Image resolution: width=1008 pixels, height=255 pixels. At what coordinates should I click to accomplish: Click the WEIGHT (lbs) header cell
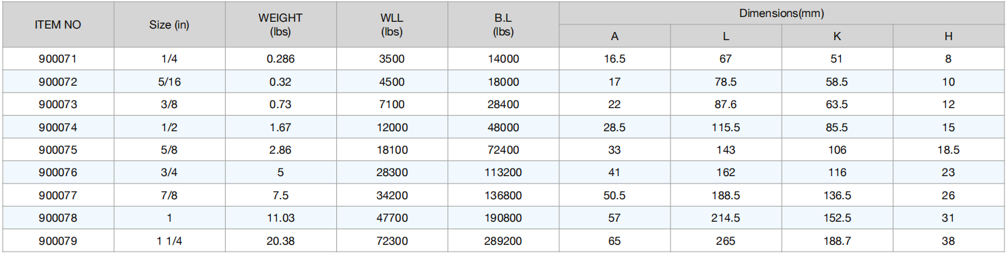pyautogui.click(x=280, y=24)
